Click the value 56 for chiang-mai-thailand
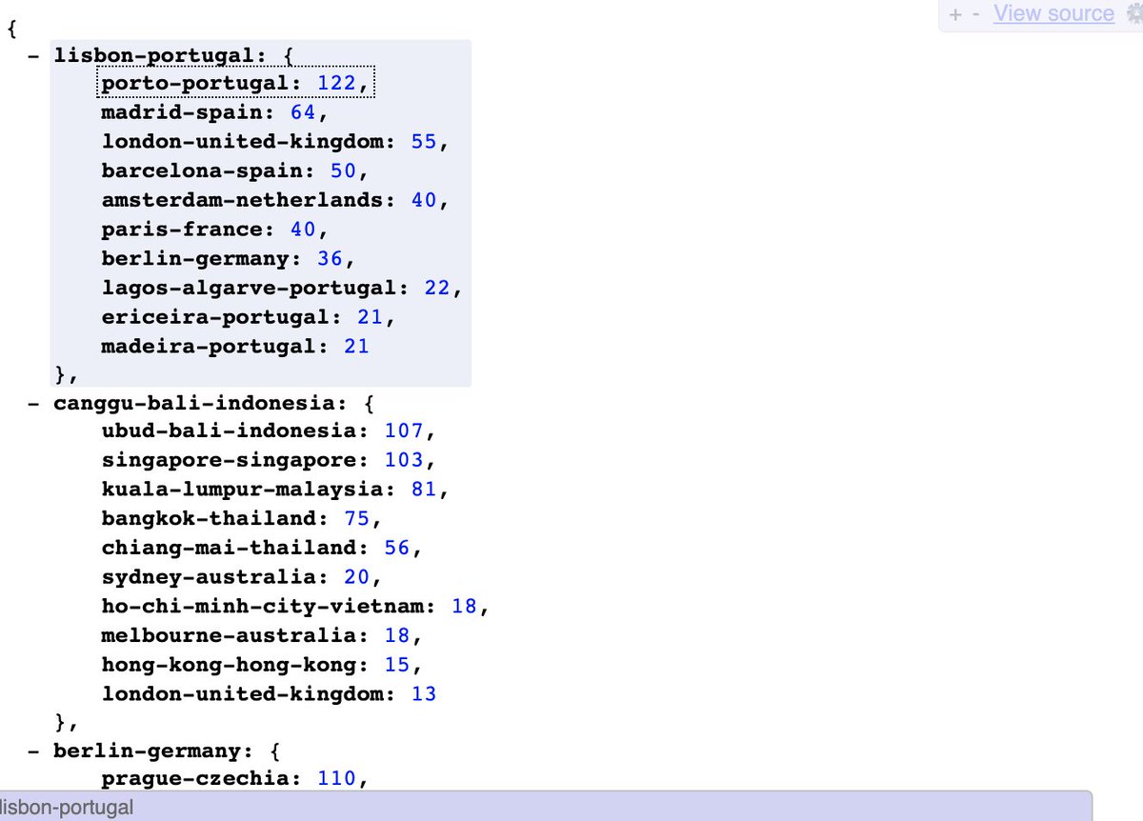The height and width of the screenshot is (821, 1143). click(397, 548)
